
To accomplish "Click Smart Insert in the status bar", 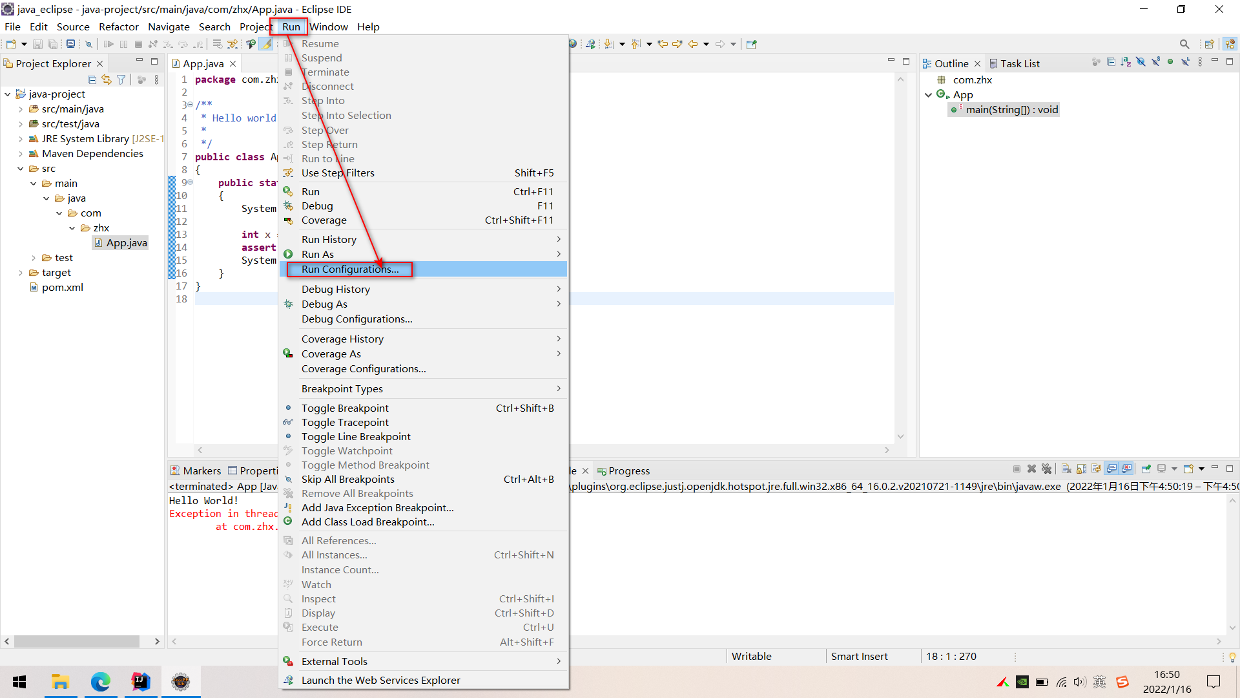I will 860,656.
